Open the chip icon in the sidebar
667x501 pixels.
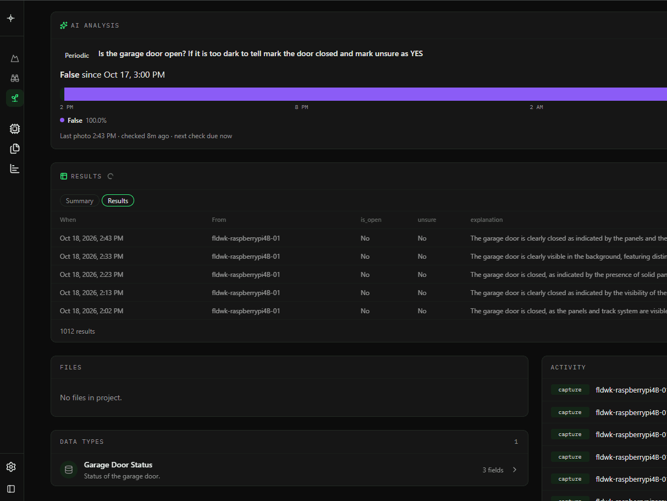tap(15, 129)
